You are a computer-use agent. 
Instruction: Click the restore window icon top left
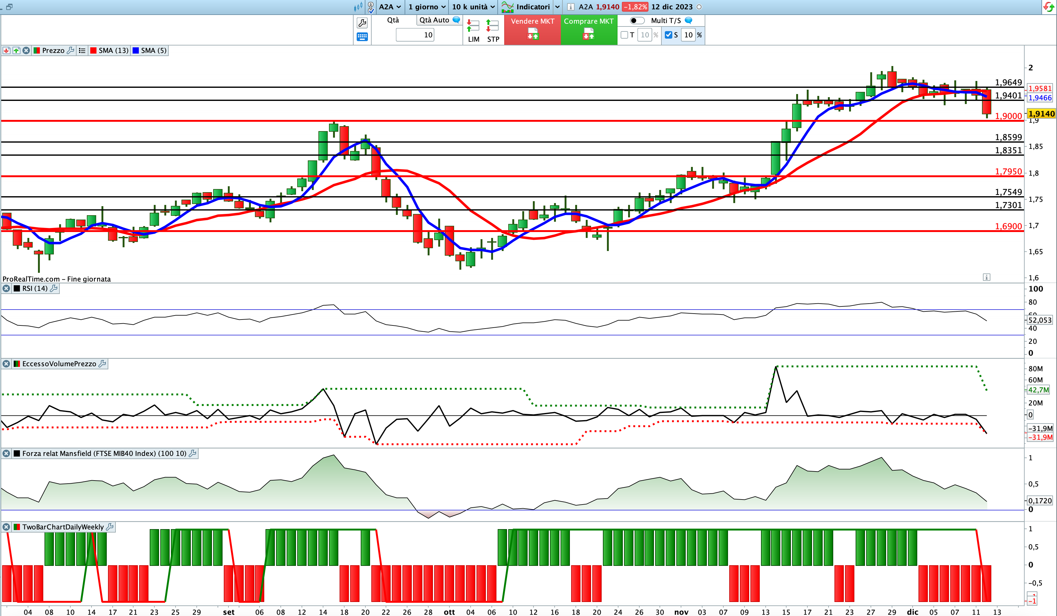coord(9,7)
